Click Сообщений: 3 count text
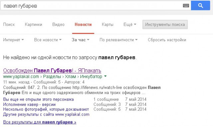 [x=107, y=105]
